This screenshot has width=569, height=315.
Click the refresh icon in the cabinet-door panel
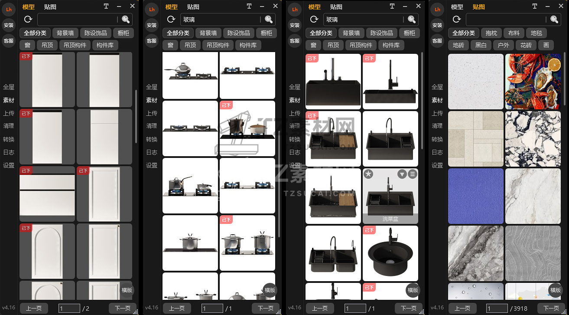[x=28, y=19]
